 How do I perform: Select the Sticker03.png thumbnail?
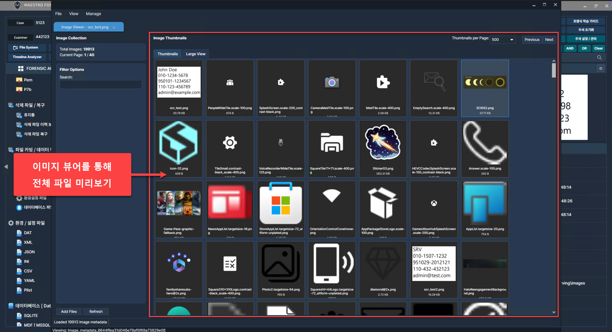[x=383, y=149]
